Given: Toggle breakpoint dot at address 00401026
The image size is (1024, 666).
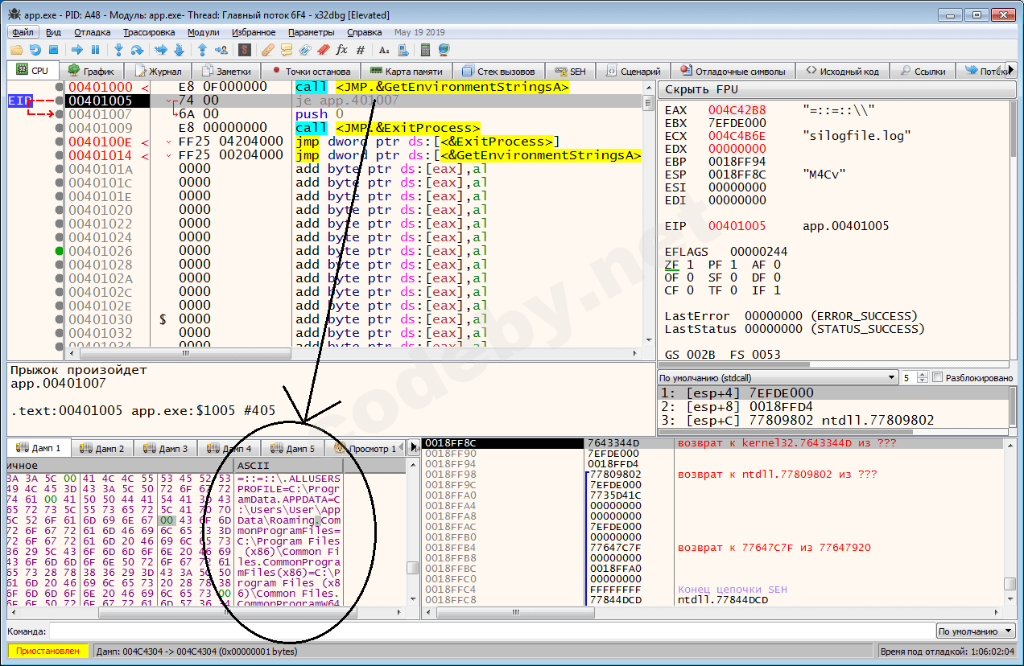Looking at the screenshot, I should (60, 251).
